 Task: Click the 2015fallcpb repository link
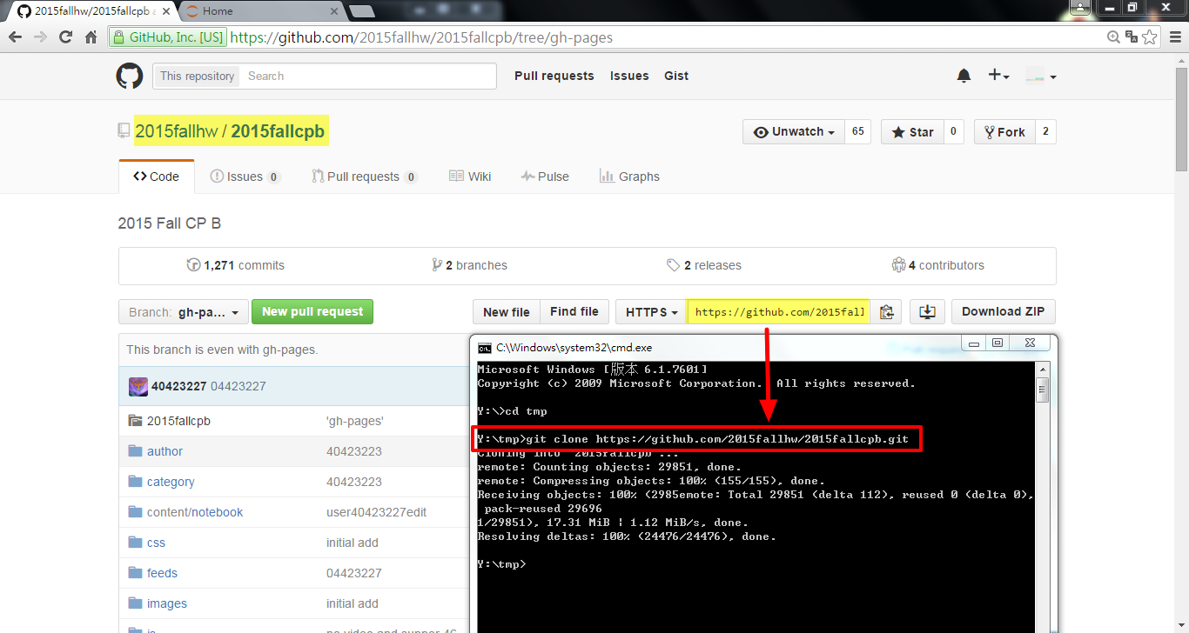point(278,131)
